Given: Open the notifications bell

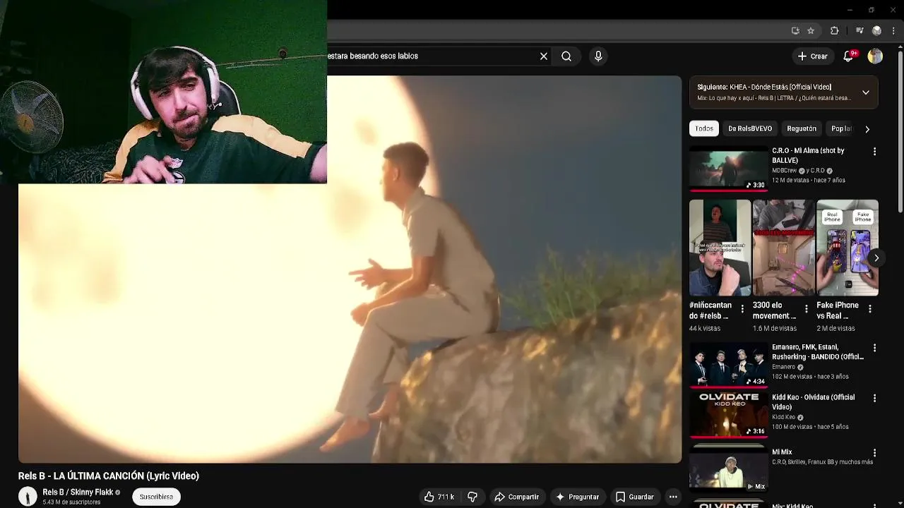Looking at the screenshot, I should coord(849,56).
